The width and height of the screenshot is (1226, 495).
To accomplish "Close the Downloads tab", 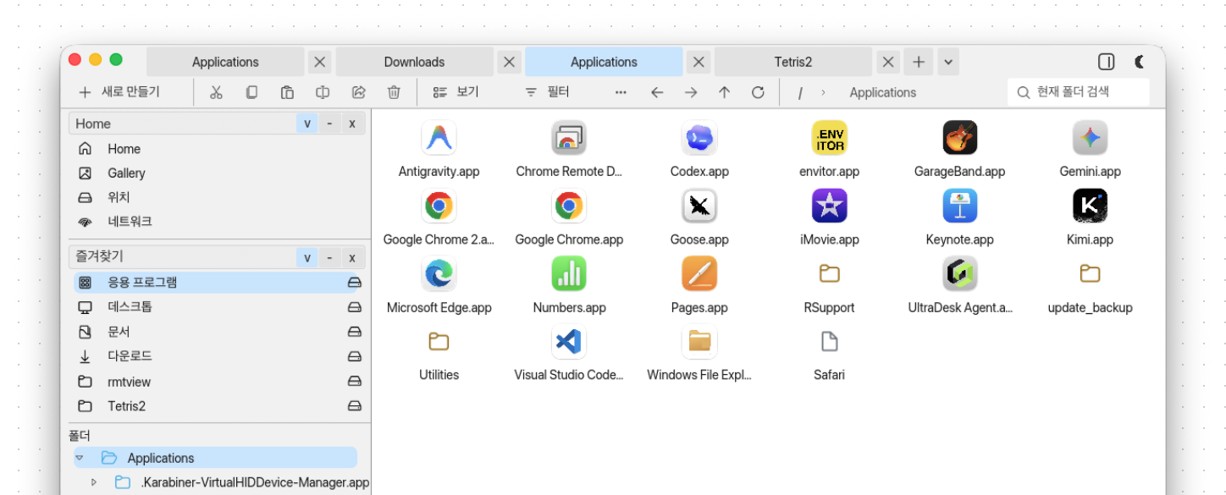I will [x=509, y=62].
